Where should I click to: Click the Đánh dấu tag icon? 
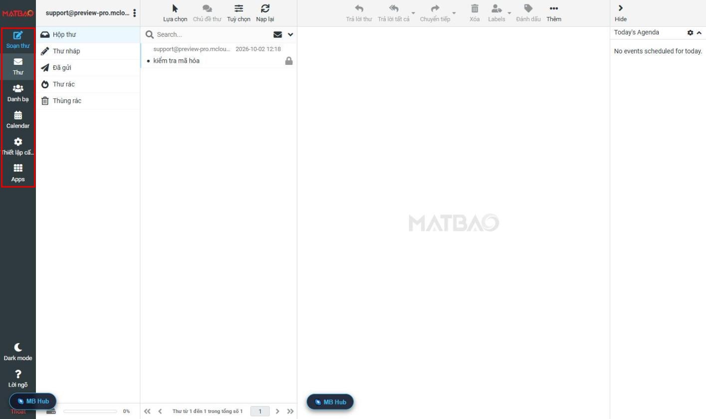point(528,8)
